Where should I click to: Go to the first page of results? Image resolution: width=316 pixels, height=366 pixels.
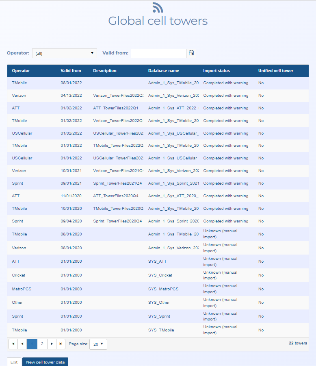(x=13, y=344)
